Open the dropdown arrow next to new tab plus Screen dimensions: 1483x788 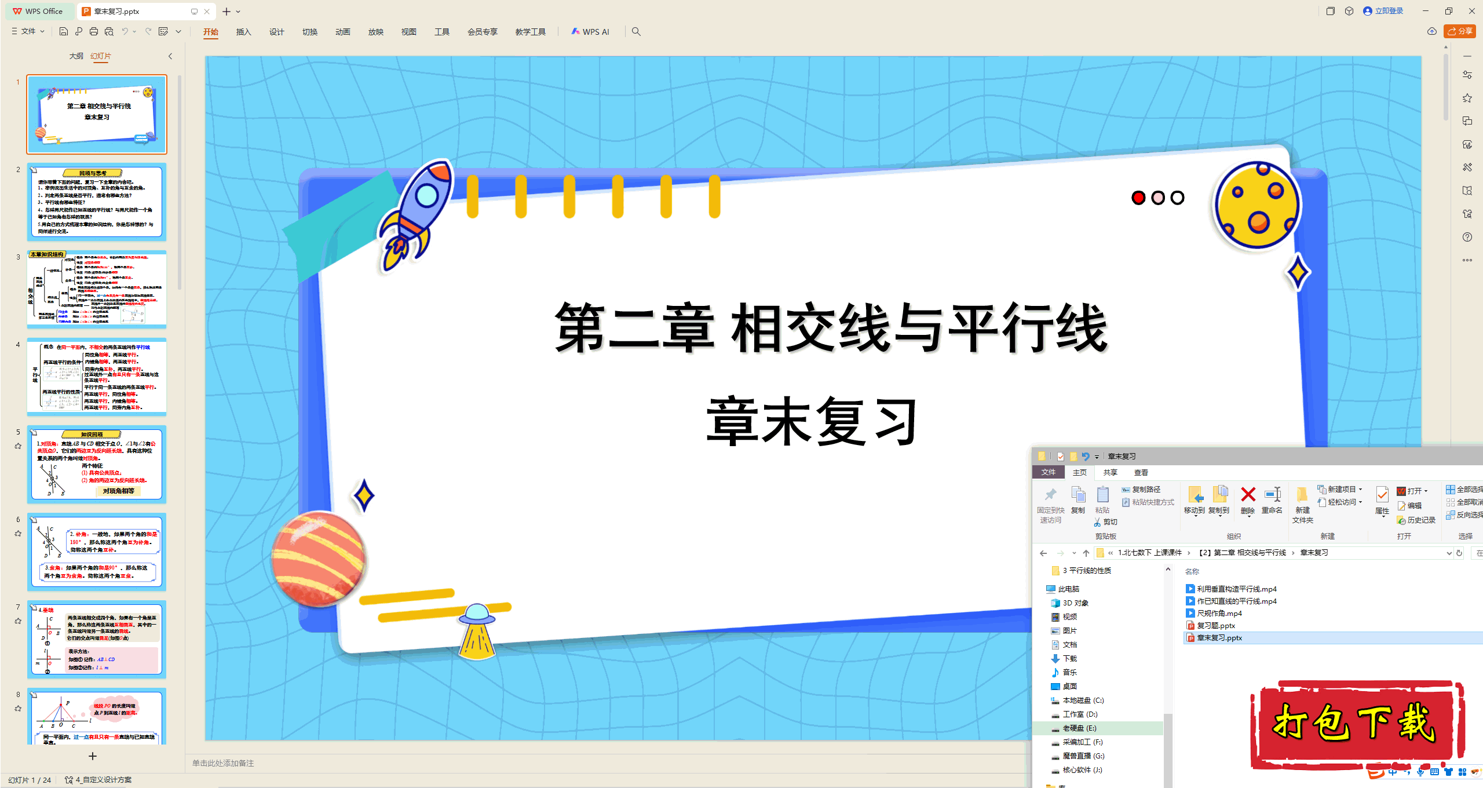tap(238, 12)
